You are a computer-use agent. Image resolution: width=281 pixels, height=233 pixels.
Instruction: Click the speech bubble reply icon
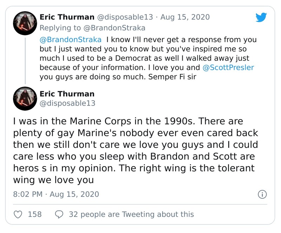point(59,214)
